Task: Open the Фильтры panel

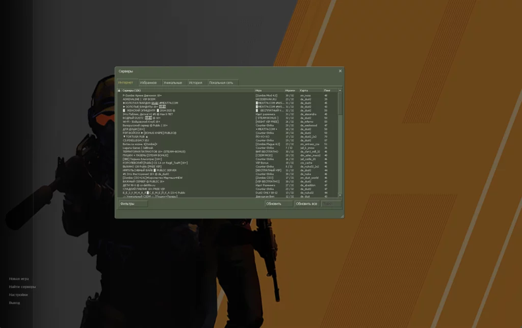Action: point(133,204)
